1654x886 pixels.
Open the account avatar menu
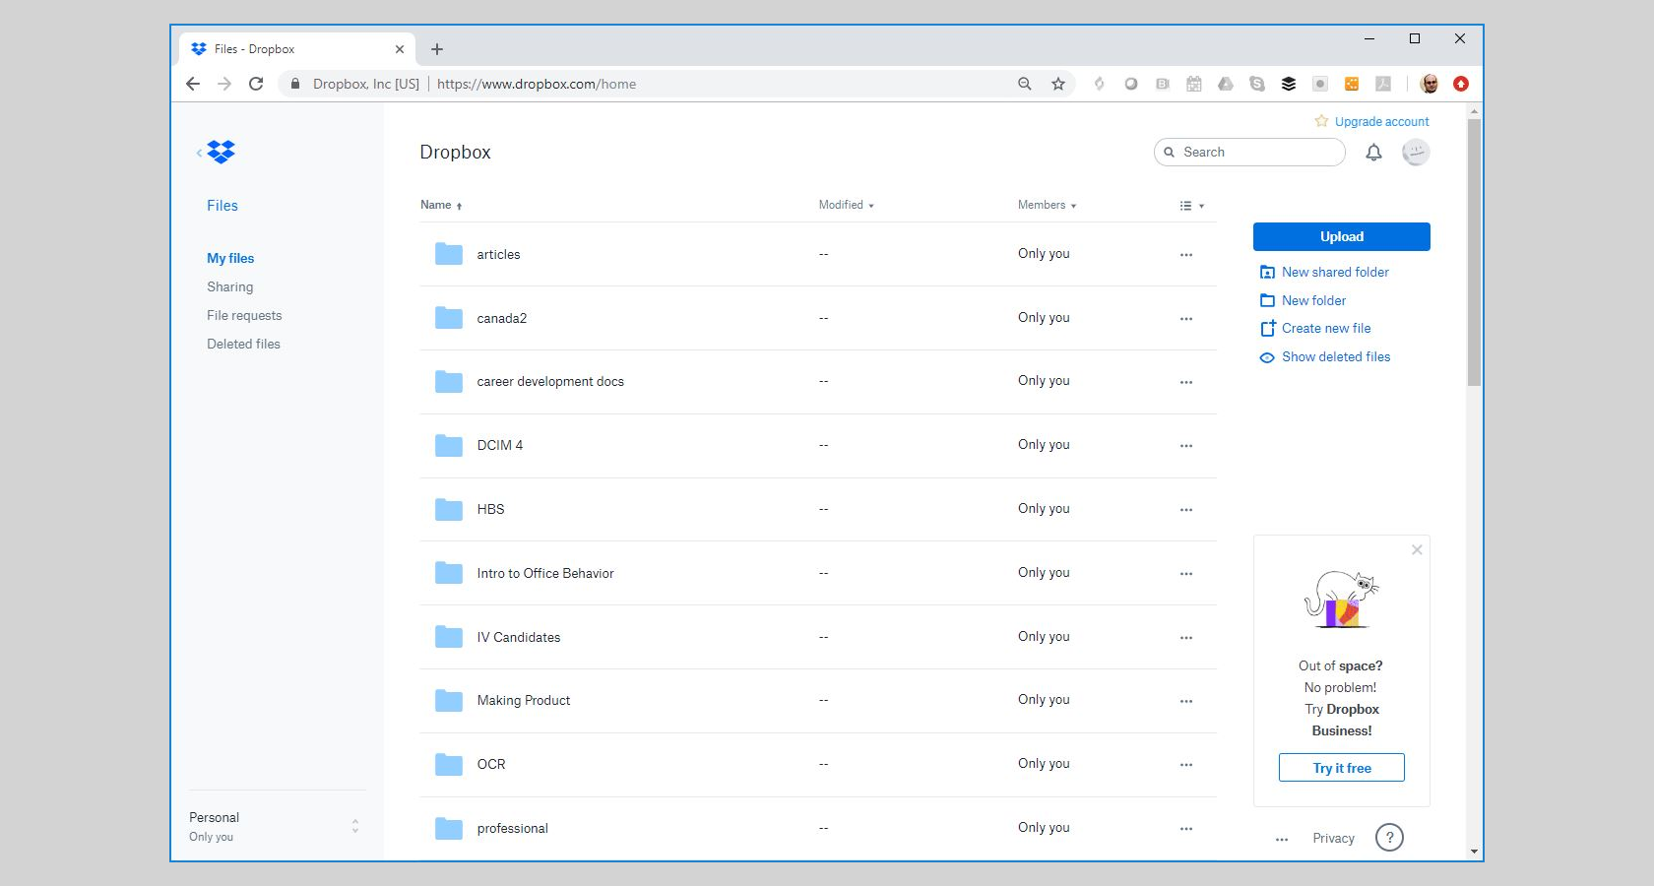click(x=1416, y=152)
